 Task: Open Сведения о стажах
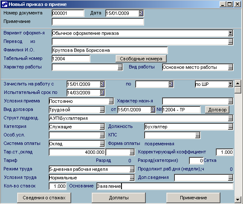[x=44, y=198]
